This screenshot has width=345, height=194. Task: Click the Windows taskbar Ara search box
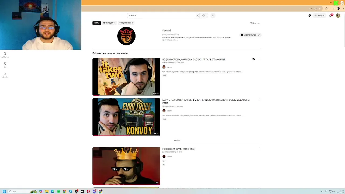[x=23, y=192]
